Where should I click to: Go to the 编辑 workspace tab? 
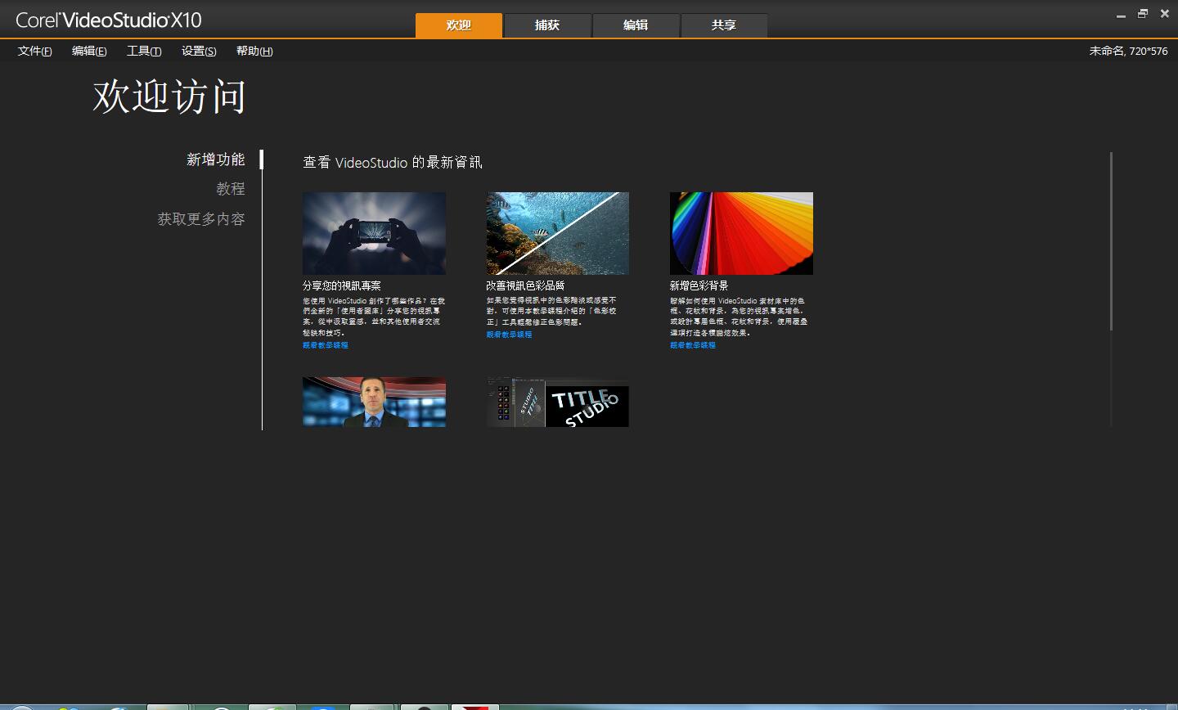point(636,25)
